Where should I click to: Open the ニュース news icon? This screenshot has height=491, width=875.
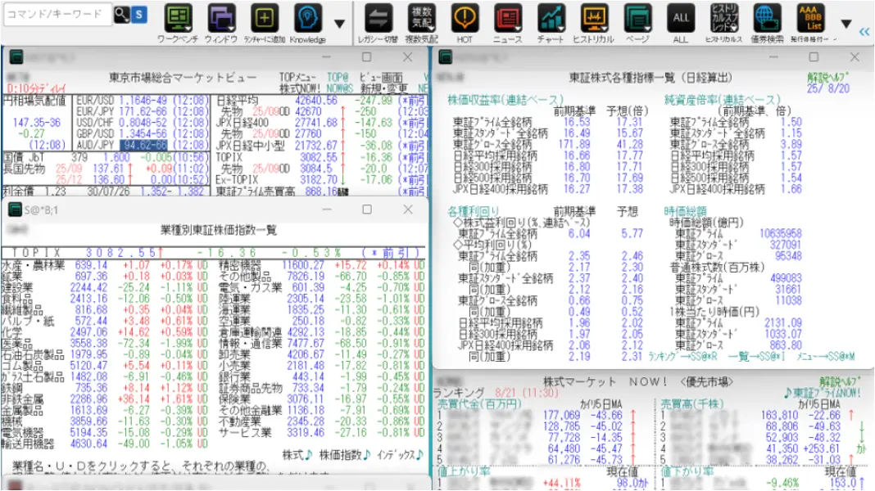click(508, 18)
